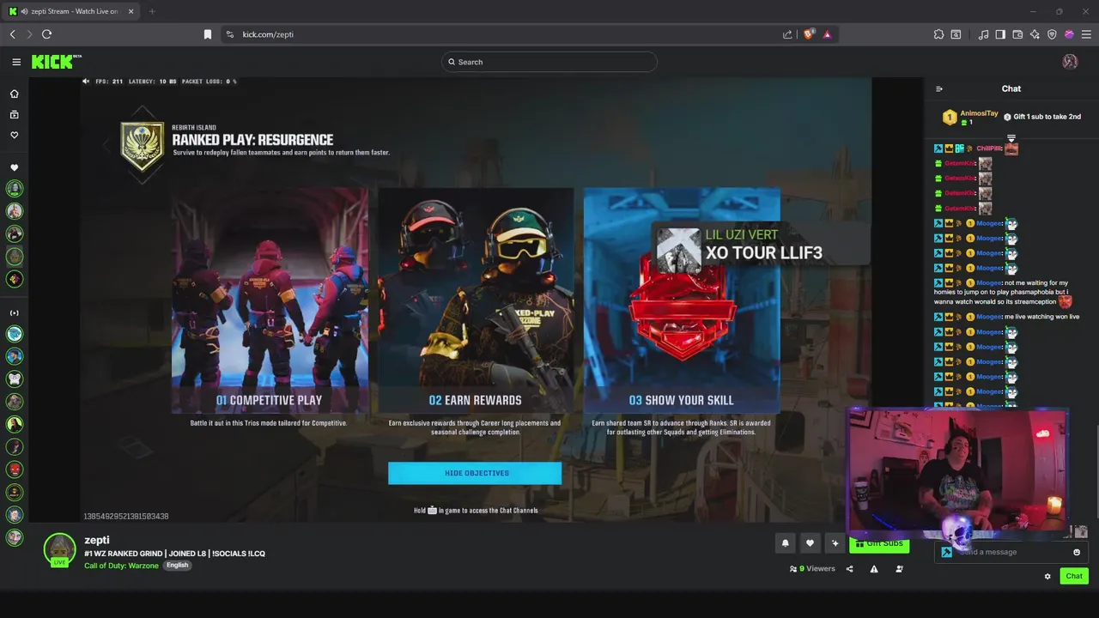Click the 03 Show Your Skill card

682,301
